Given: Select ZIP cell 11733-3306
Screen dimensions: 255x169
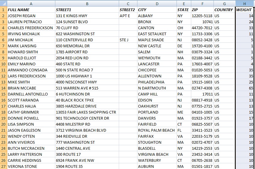Looking at the screenshot, I should [x=202, y=34].
